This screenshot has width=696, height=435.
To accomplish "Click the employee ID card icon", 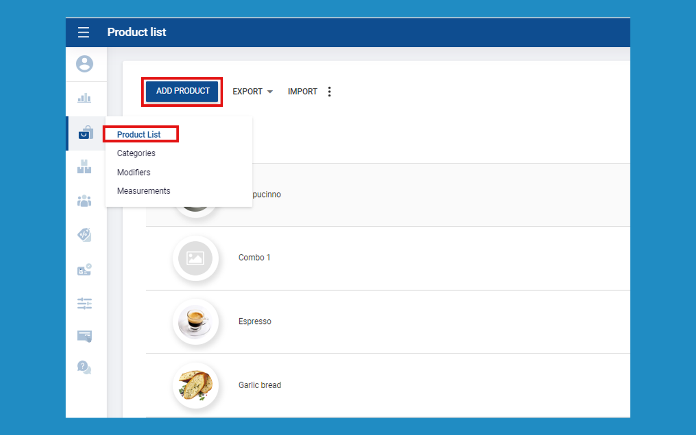I will (84, 270).
